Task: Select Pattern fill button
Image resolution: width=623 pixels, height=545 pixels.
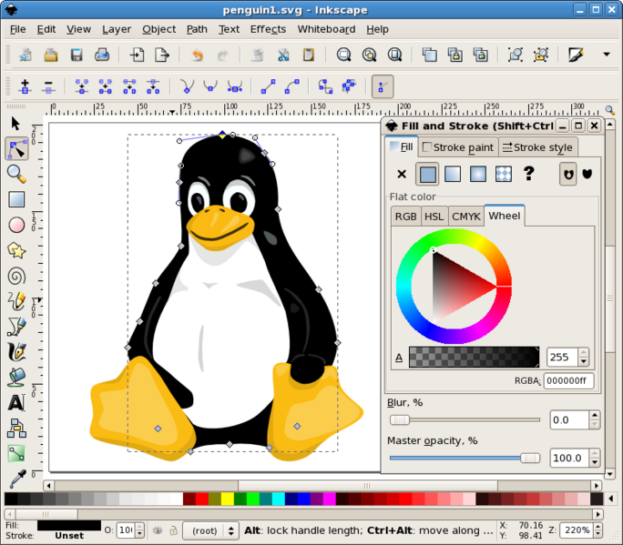Action: coord(504,174)
